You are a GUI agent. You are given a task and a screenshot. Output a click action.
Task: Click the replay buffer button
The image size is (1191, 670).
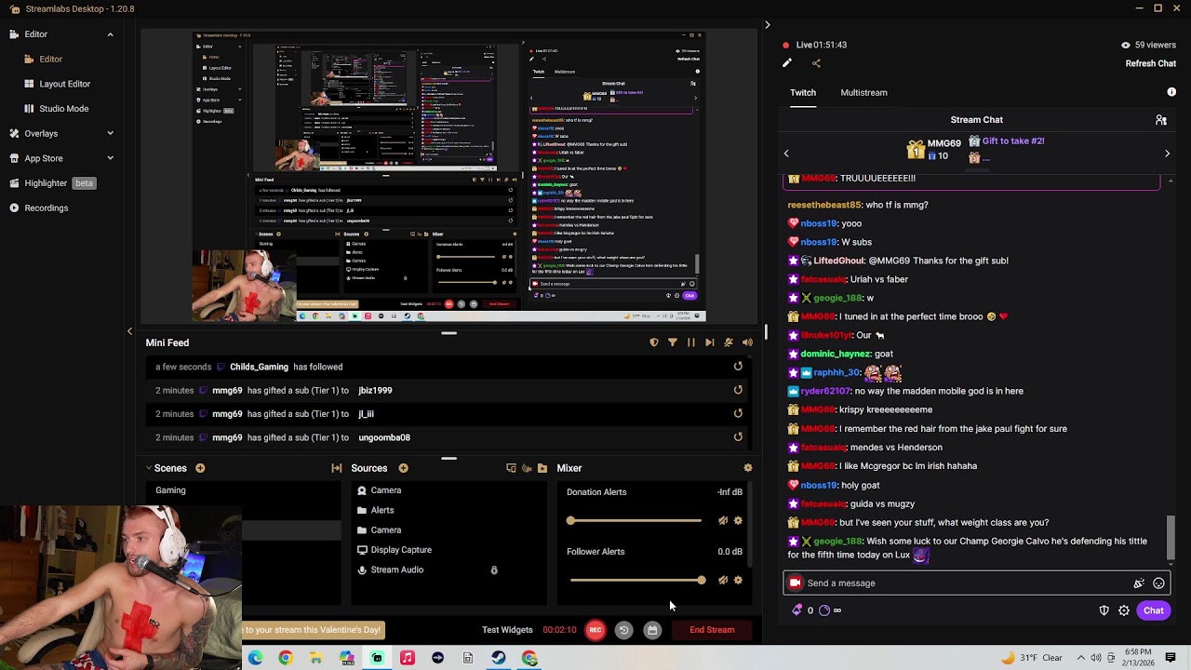(623, 630)
